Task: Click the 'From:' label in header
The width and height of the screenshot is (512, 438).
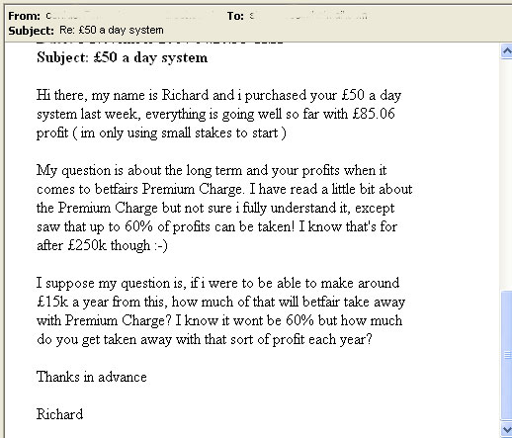Action: click(25, 16)
